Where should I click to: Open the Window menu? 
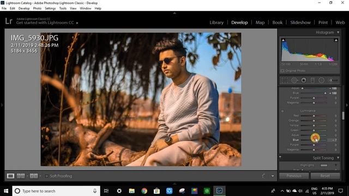[x=86, y=9]
